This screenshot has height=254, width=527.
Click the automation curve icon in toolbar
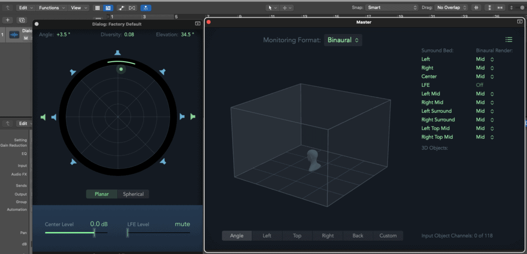tap(120, 8)
